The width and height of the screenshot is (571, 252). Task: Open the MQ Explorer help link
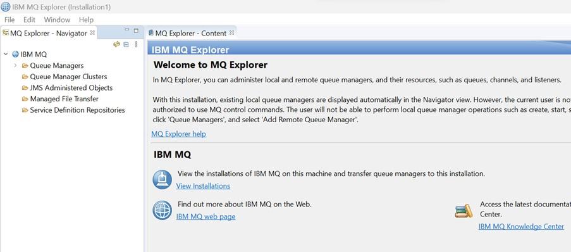[179, 134]
